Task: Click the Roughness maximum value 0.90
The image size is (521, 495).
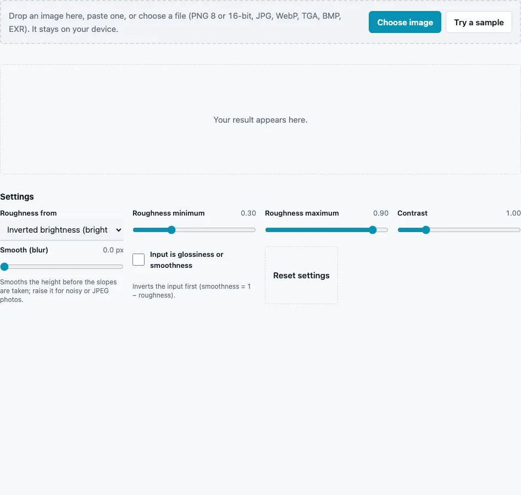Action: coord(381,213)
